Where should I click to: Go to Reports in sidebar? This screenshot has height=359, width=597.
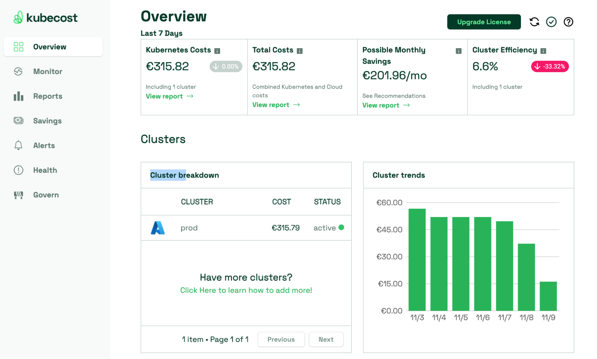(48, 96)
